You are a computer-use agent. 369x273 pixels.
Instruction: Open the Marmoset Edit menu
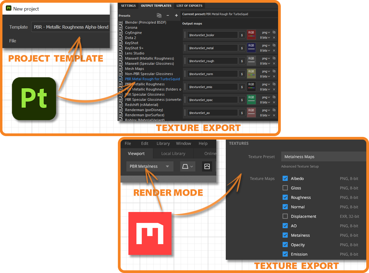pyautogui.click(x=145, y=143)
